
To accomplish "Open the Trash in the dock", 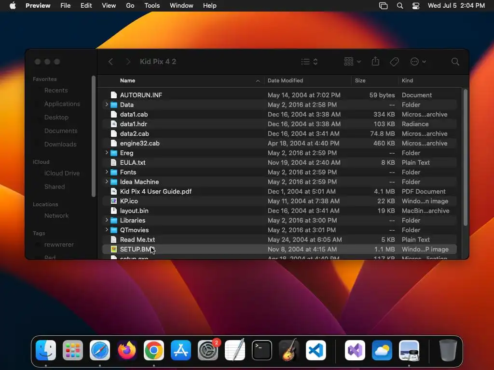I will coord(448,350).
